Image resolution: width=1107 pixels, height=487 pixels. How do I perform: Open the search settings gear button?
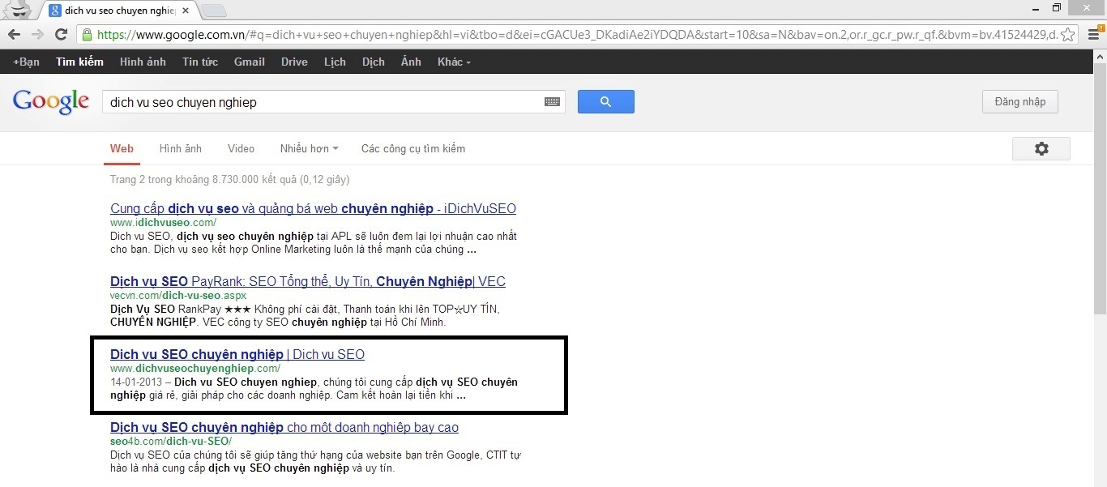click(x=1041, y=149)
